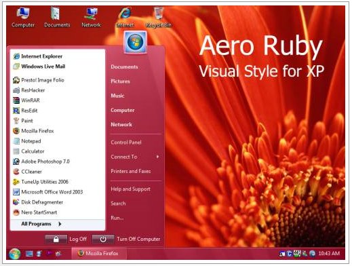Click the WinRAR program icon
Screen dimensions: 352x266
click(16, 100)
